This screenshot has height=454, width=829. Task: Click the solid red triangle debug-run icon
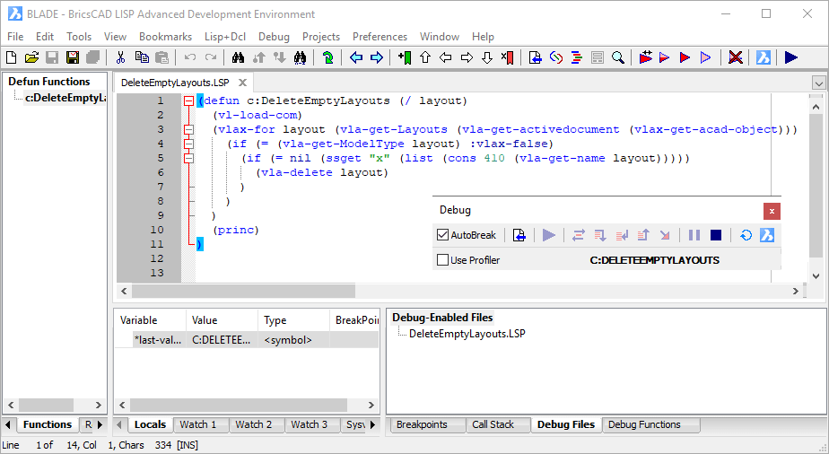pos(685,57)
